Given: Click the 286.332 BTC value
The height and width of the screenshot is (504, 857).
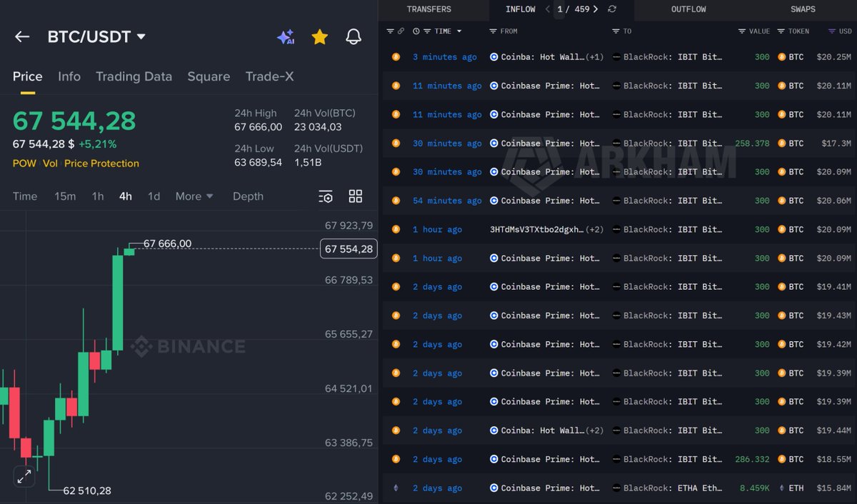Looking at the screenshot, I should click(752, 459).
